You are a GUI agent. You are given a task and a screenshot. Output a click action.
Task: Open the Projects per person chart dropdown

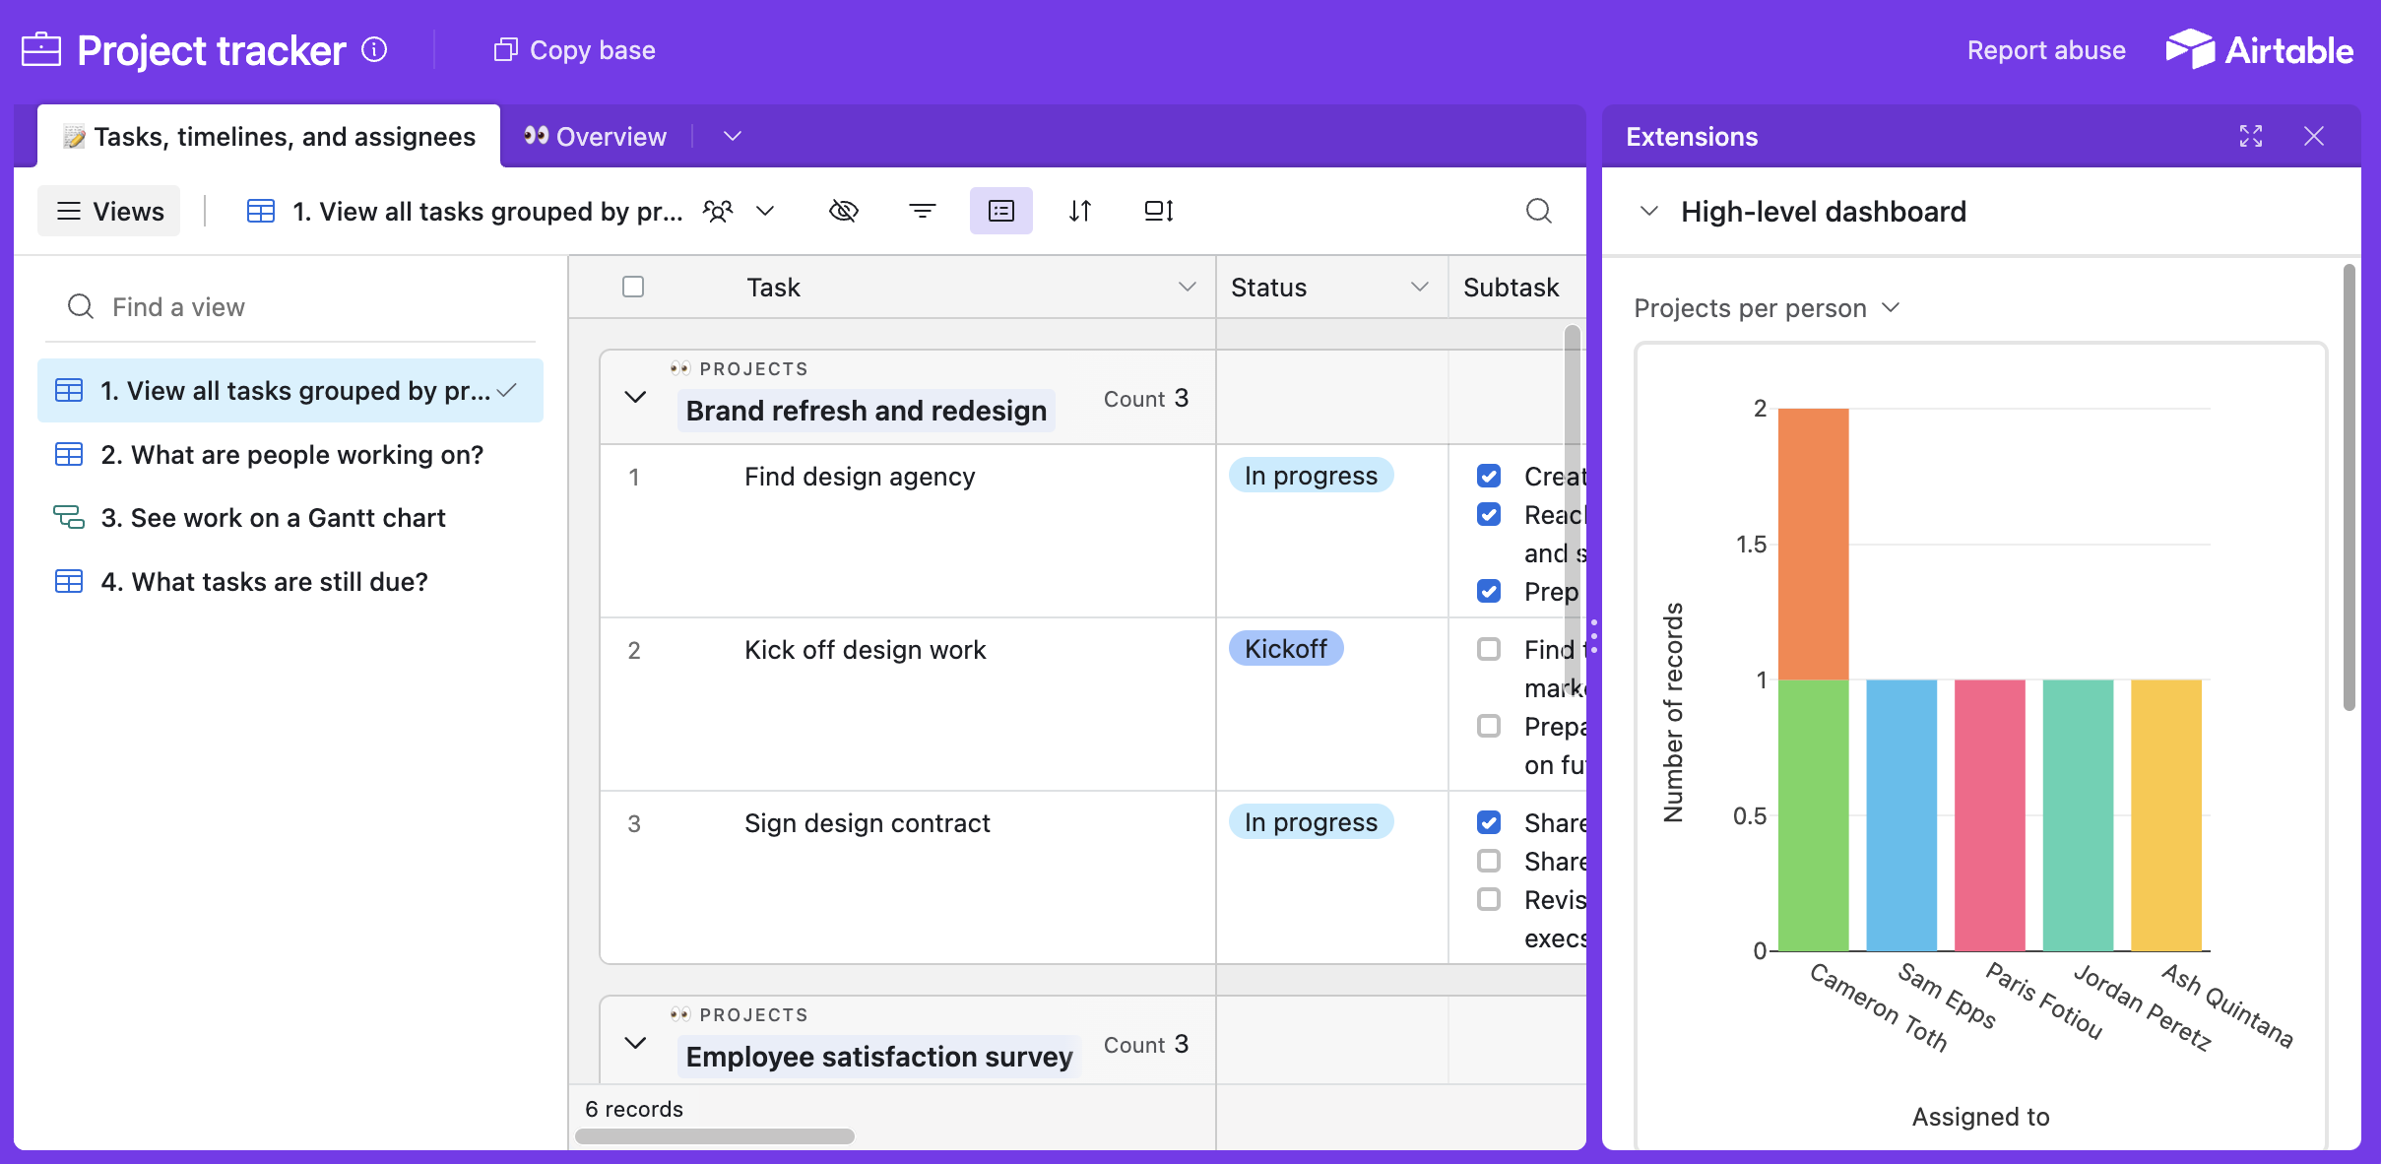[1890, 308]
